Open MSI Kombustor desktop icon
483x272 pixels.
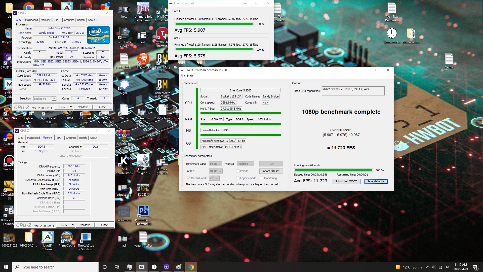coord(124,164)
